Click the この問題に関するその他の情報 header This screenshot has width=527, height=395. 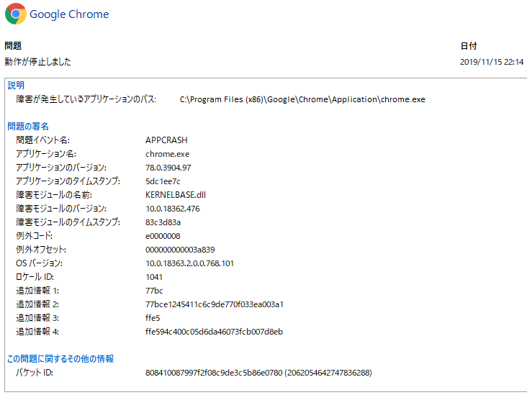(x=60, y=359)
